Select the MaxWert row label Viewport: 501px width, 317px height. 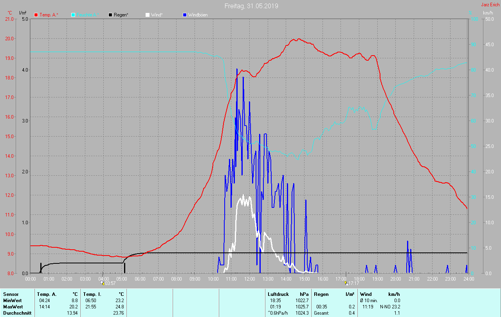tap(13, 306)
